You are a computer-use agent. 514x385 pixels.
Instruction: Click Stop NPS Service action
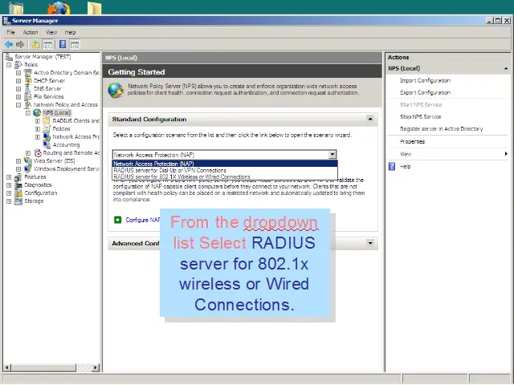pyautogui.click(x=421, y=116)
